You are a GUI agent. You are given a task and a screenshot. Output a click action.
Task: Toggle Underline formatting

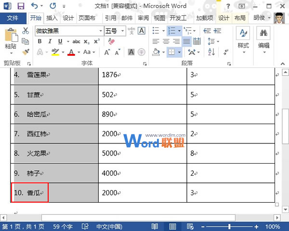click(60, 41)
